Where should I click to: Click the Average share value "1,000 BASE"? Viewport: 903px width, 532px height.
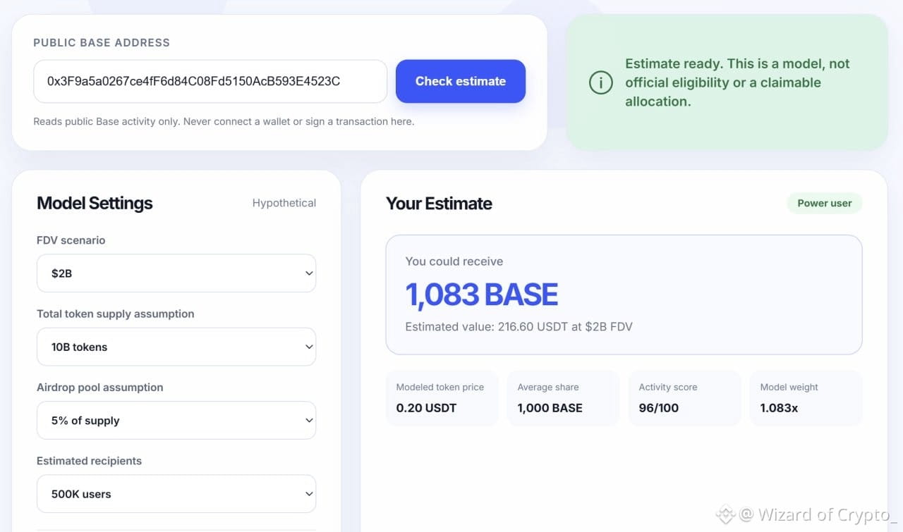(550, 408)
